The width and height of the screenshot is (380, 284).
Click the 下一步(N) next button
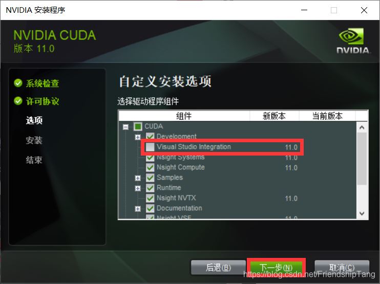276,268
